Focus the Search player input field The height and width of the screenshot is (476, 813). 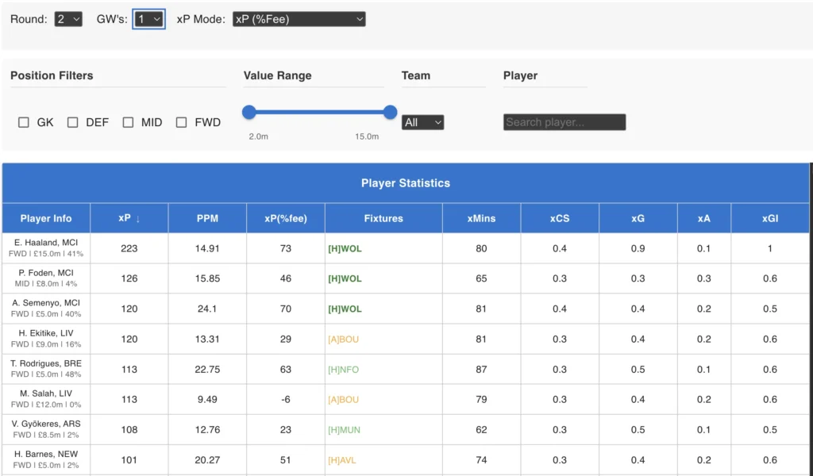[564, 122]
